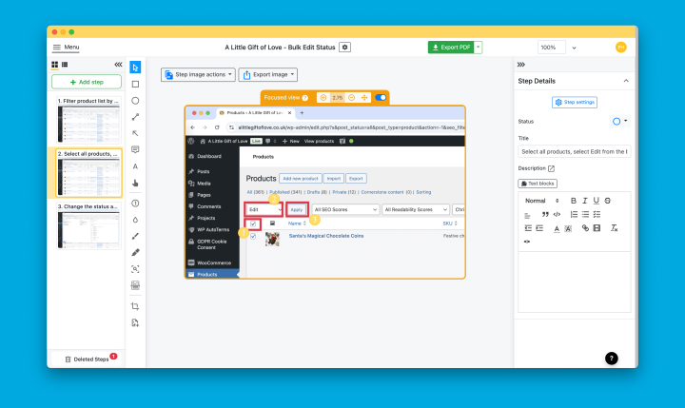Open the Menu hamburger button
Viewport: 685px width, 408px height.
point(66,48)
